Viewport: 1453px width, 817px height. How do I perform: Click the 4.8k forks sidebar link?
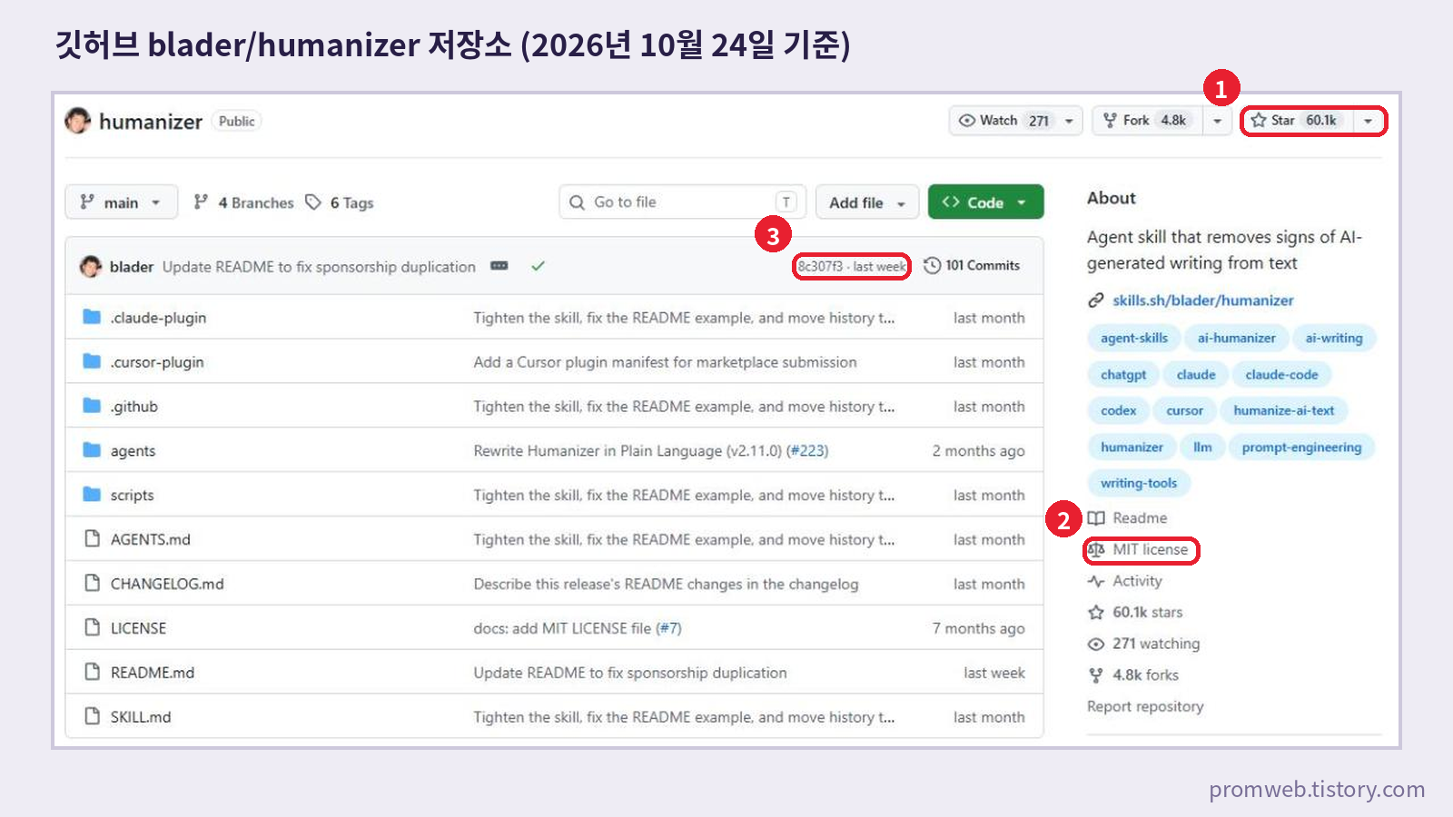1133,675
